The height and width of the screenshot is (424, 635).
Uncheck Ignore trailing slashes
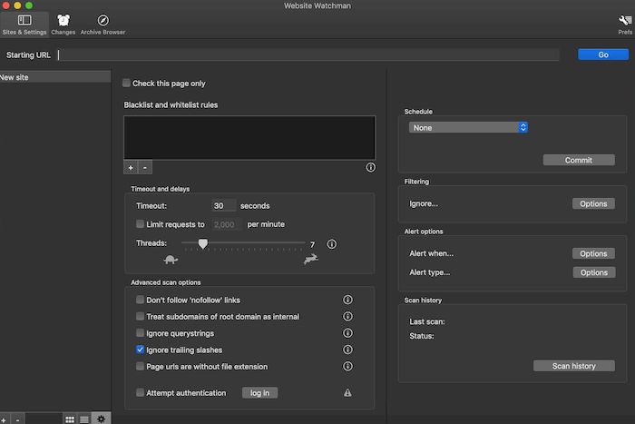[x=141, y=350]
